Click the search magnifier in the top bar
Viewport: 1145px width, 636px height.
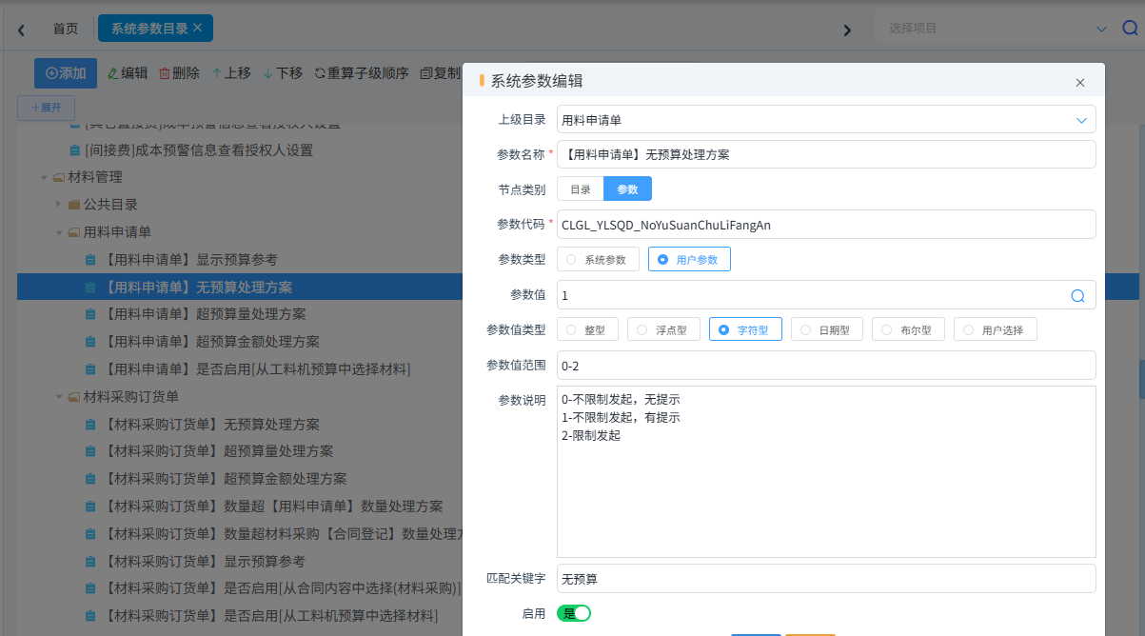tap(1129, 28)
